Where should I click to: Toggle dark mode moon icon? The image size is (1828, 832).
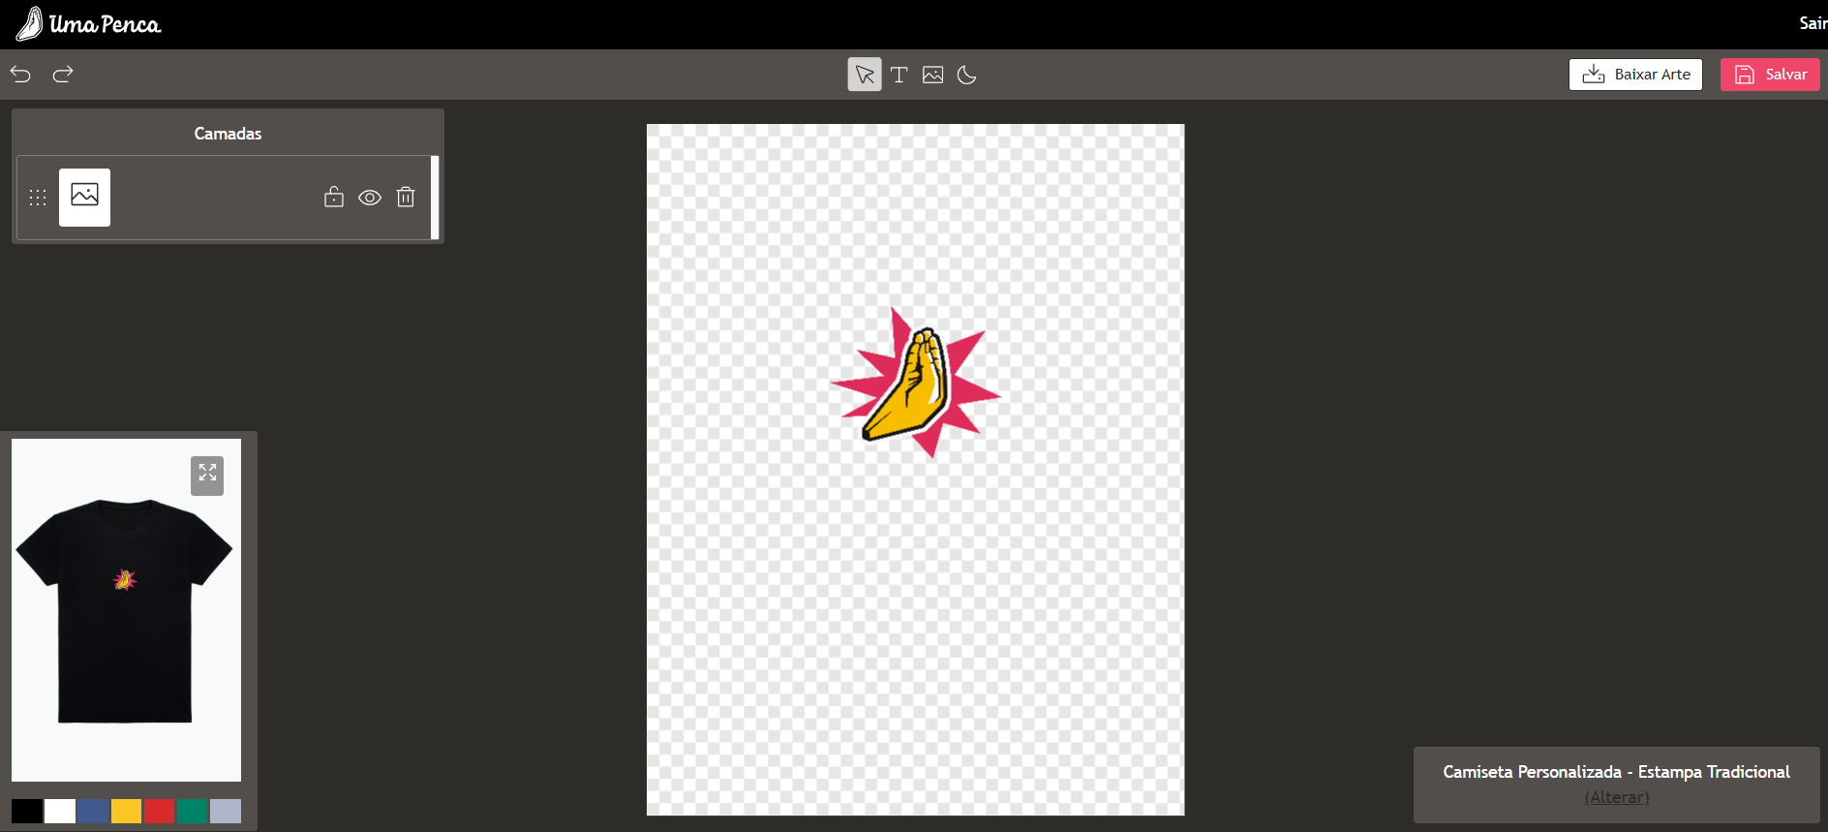[966, 75]
